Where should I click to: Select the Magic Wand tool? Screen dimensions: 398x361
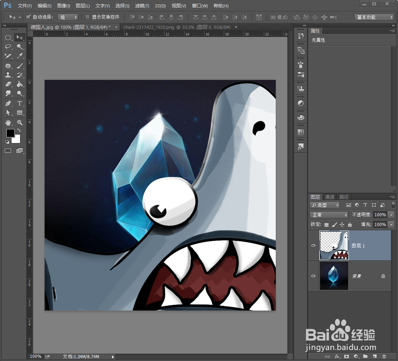[x=20, y=47]
